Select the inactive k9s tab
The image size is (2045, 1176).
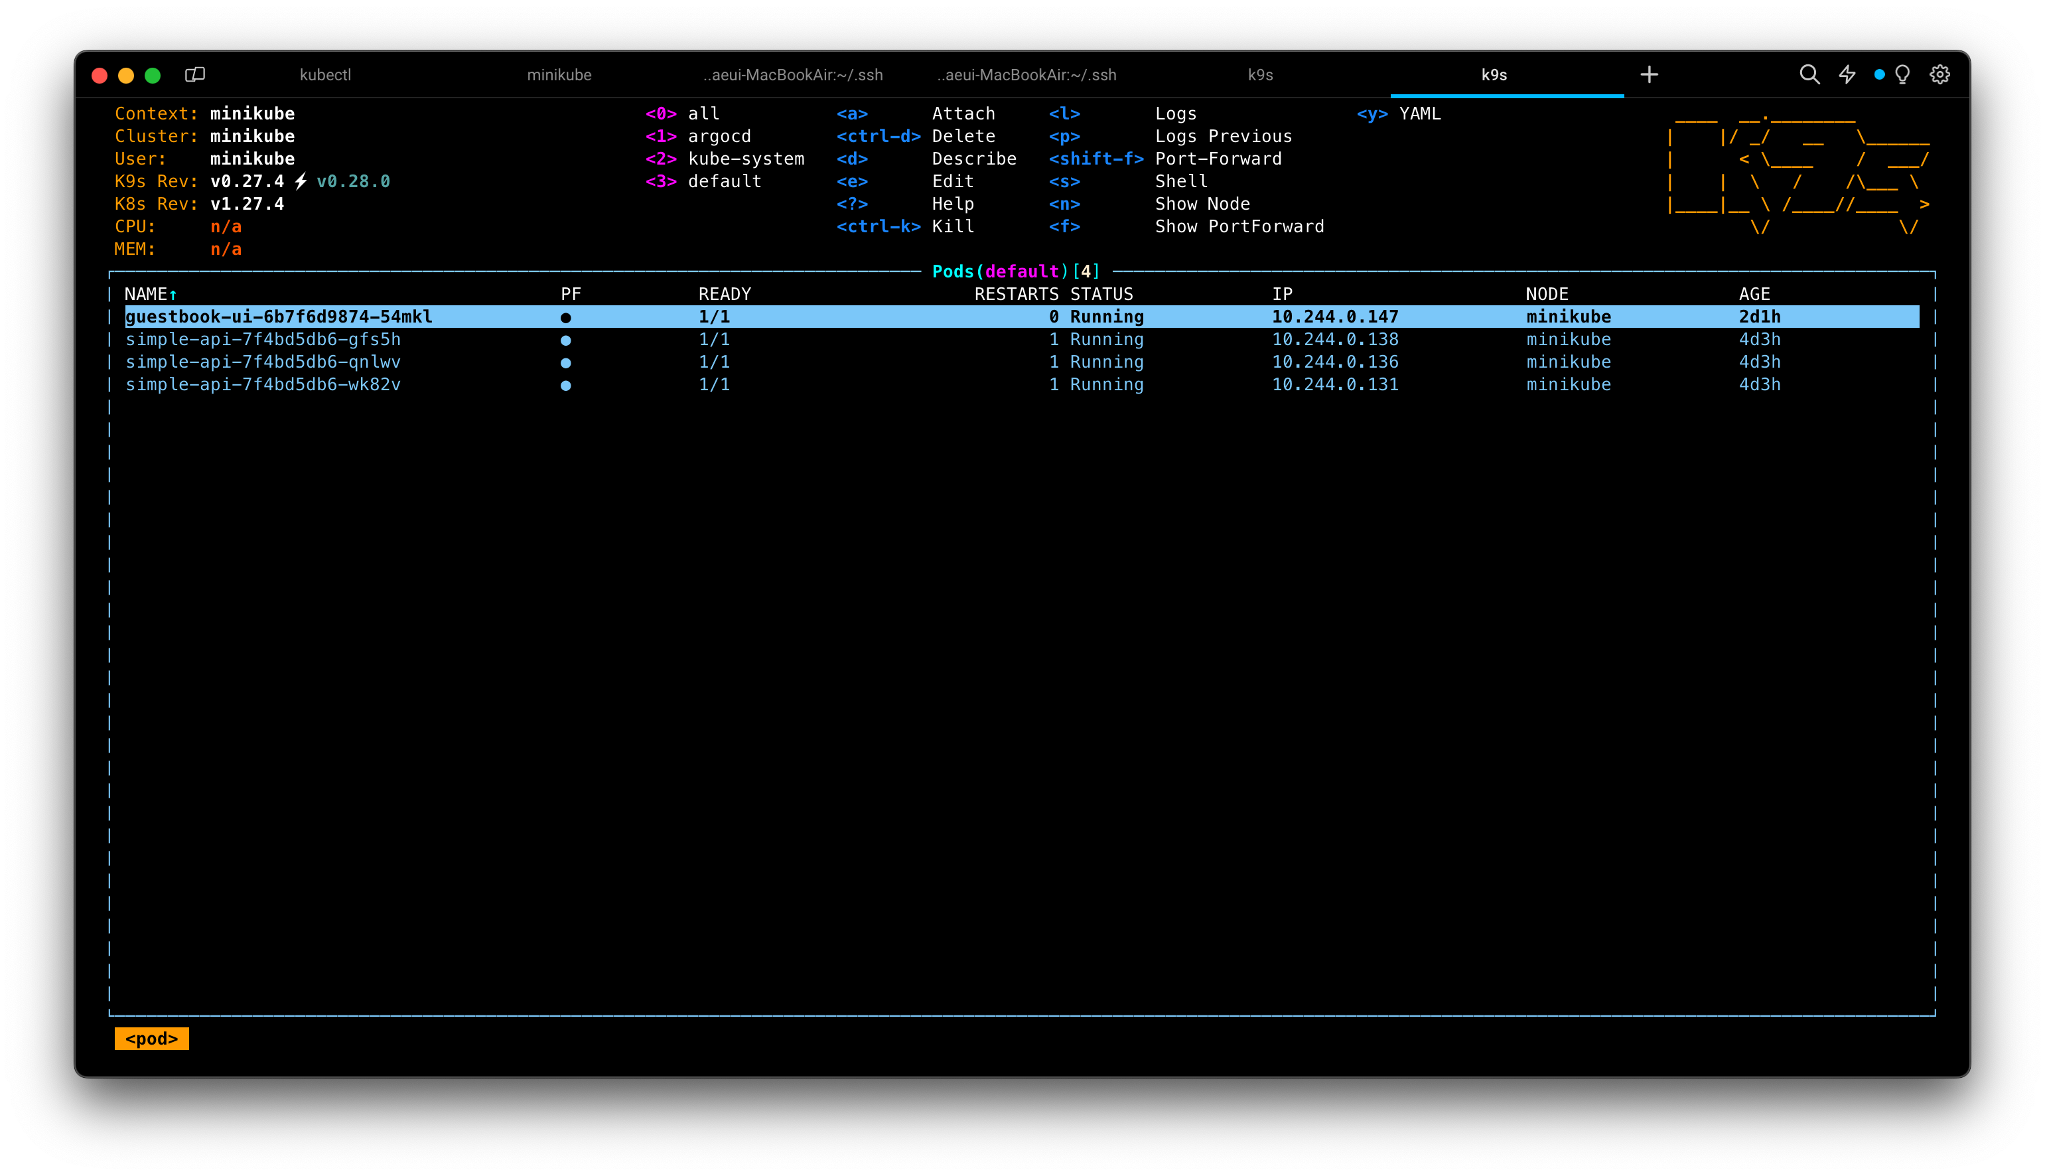tap(1259, 75)
